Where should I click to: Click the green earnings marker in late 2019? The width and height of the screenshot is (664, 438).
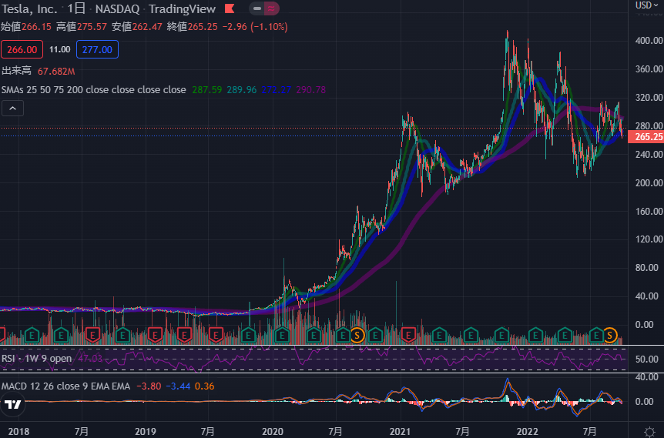pyautogui.click(x=248, y=336)
